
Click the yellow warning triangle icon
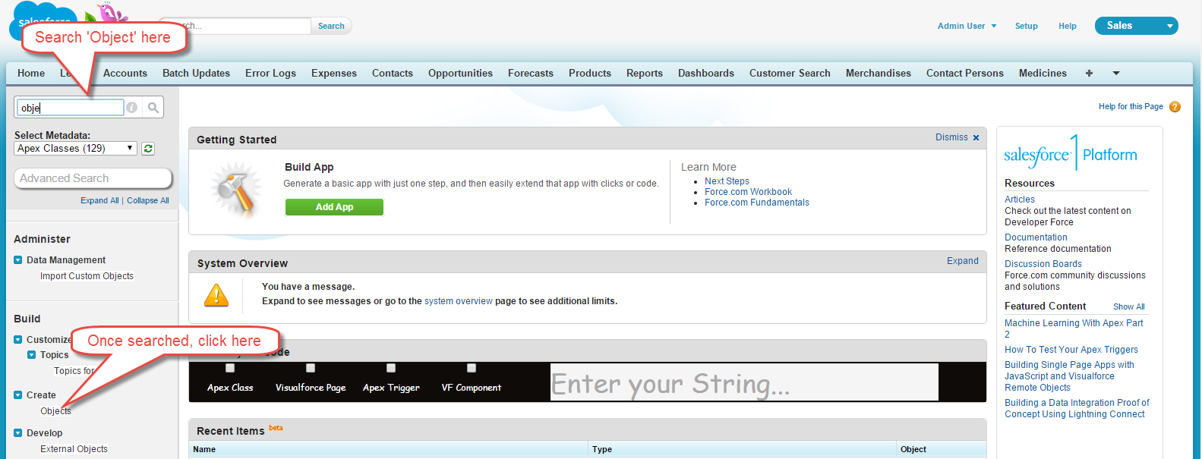click(x=216, y=295)
